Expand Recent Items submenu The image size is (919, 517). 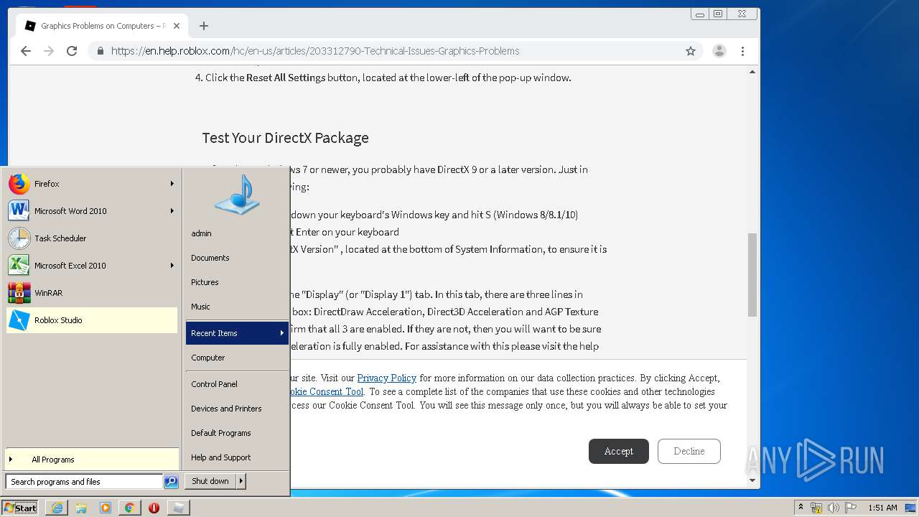[x=237, y=333]
